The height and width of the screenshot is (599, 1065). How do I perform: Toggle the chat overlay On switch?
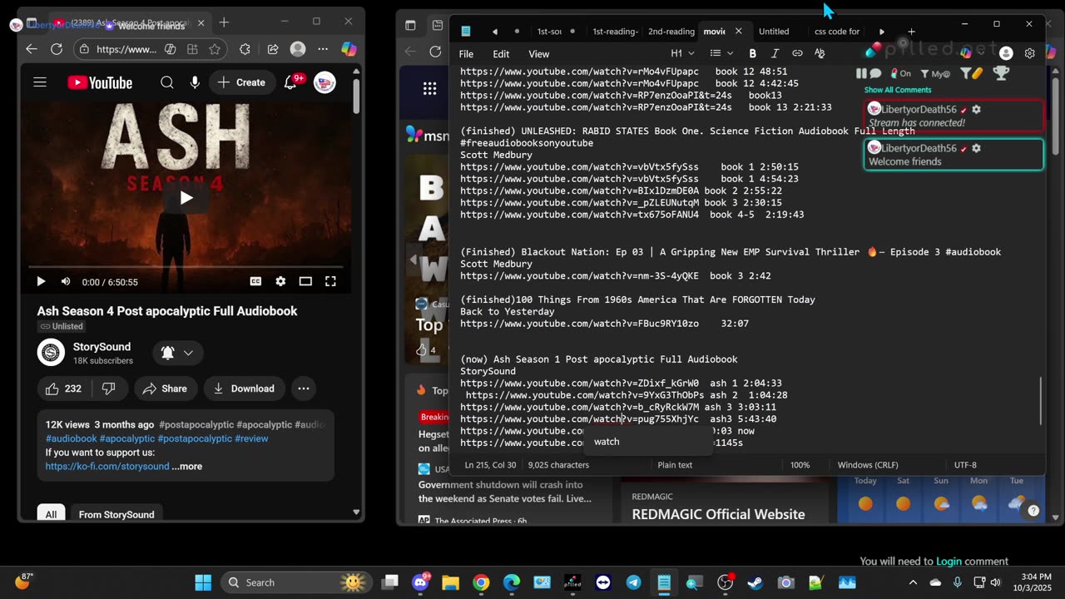900,73
